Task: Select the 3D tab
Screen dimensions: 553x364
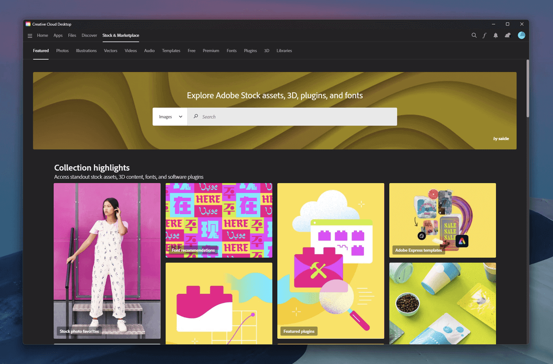Action: [266, 51]
